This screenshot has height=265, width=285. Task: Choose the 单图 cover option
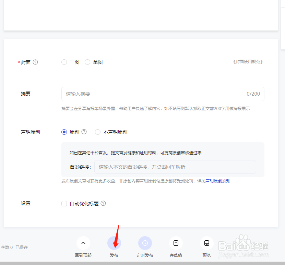[87, 62]
